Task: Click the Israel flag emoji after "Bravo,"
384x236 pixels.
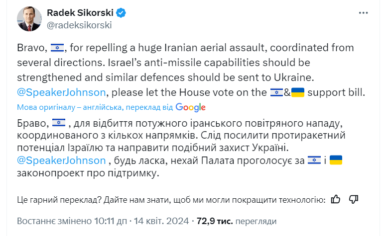Action: (x=57, y=48)
